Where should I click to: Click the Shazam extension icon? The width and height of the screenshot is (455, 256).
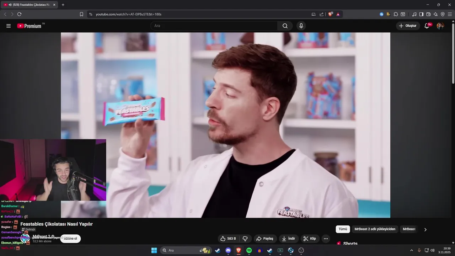381,14
